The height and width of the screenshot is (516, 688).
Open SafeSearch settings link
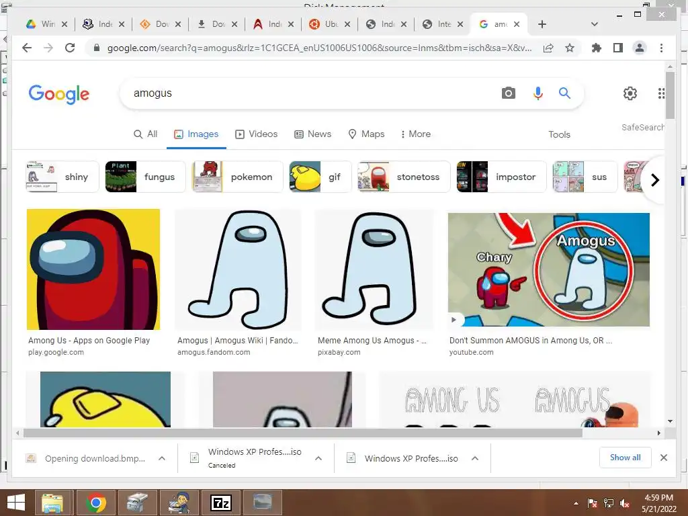643,127
